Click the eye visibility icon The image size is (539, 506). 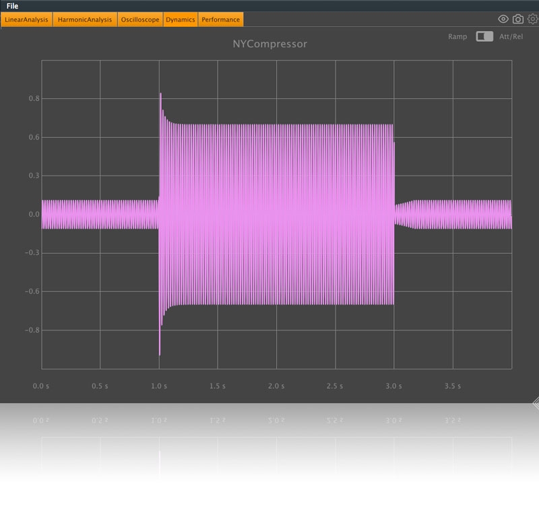503,20
